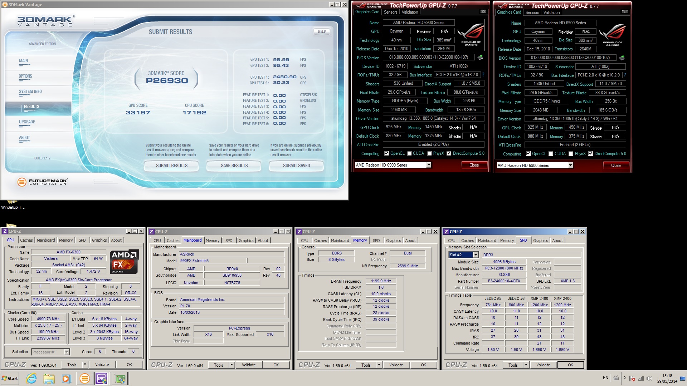Open Internet Explorer from the taskbar

[x=31, y=378]
